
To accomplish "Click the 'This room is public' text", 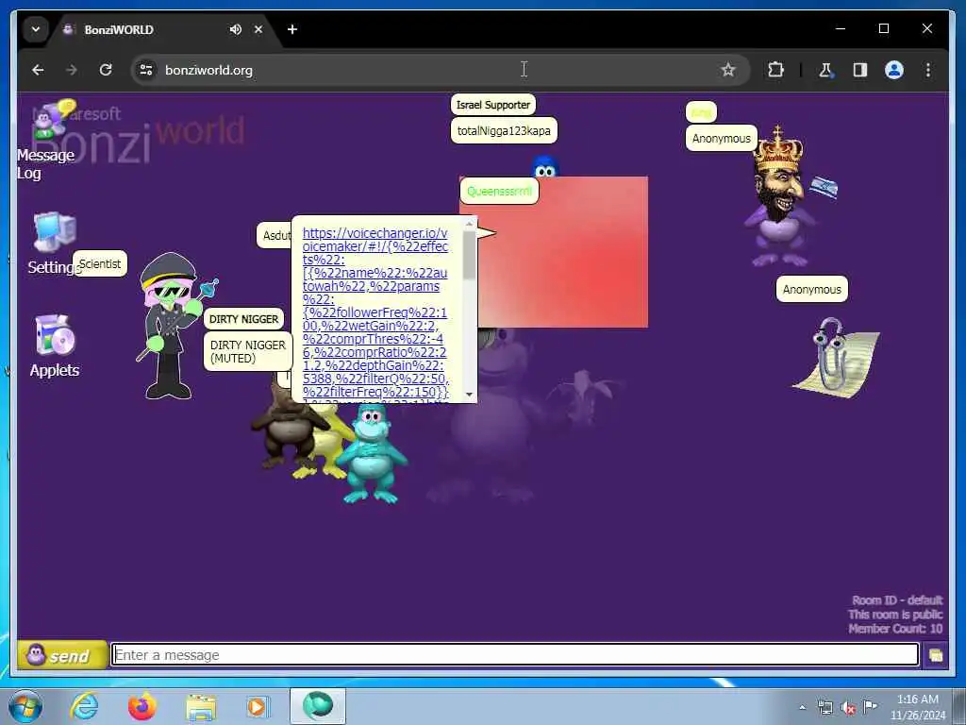I will 895,614.
